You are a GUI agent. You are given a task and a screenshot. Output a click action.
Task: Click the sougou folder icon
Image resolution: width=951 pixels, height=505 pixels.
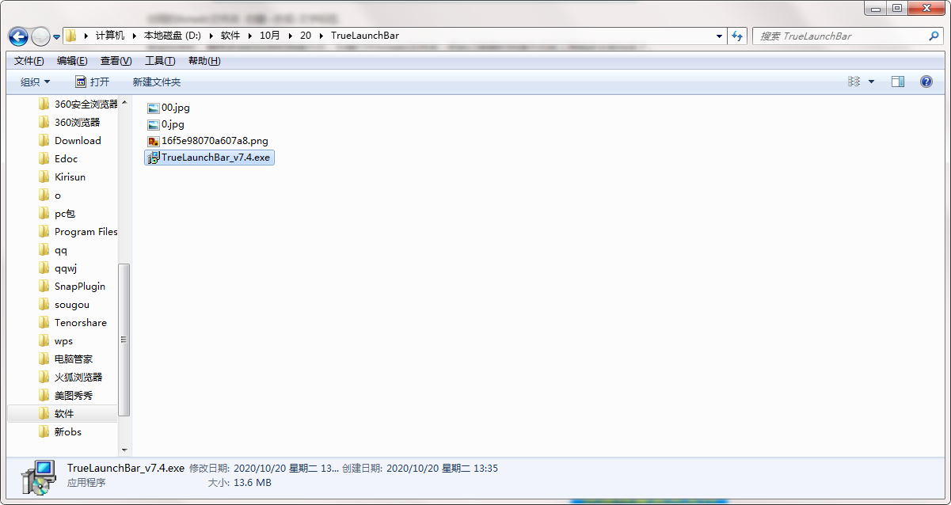[44, 305]
